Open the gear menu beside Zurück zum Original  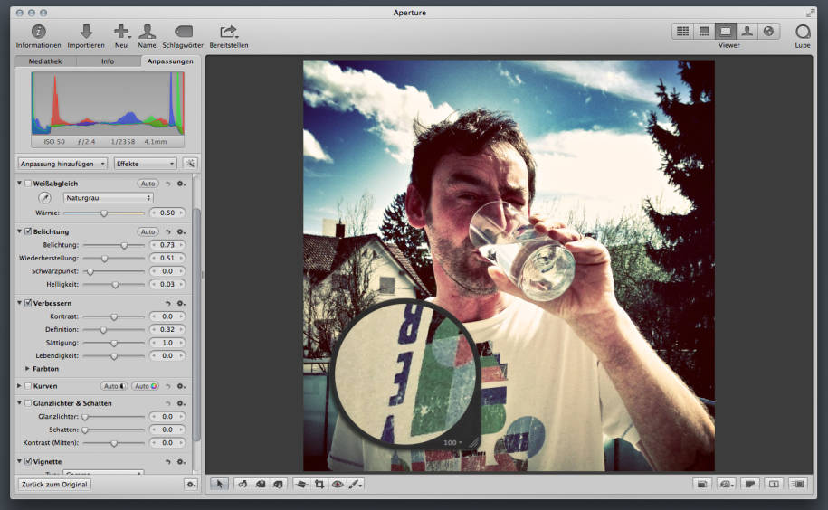(191, 484)
